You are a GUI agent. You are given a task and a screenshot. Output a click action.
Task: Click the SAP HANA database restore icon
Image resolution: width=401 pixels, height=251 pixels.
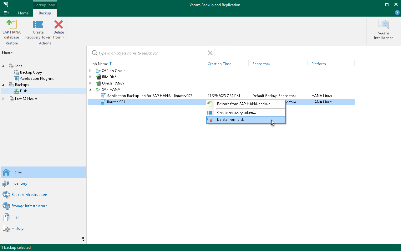12,29
